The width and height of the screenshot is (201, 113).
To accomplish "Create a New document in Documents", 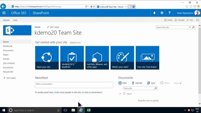I will 122,83.
